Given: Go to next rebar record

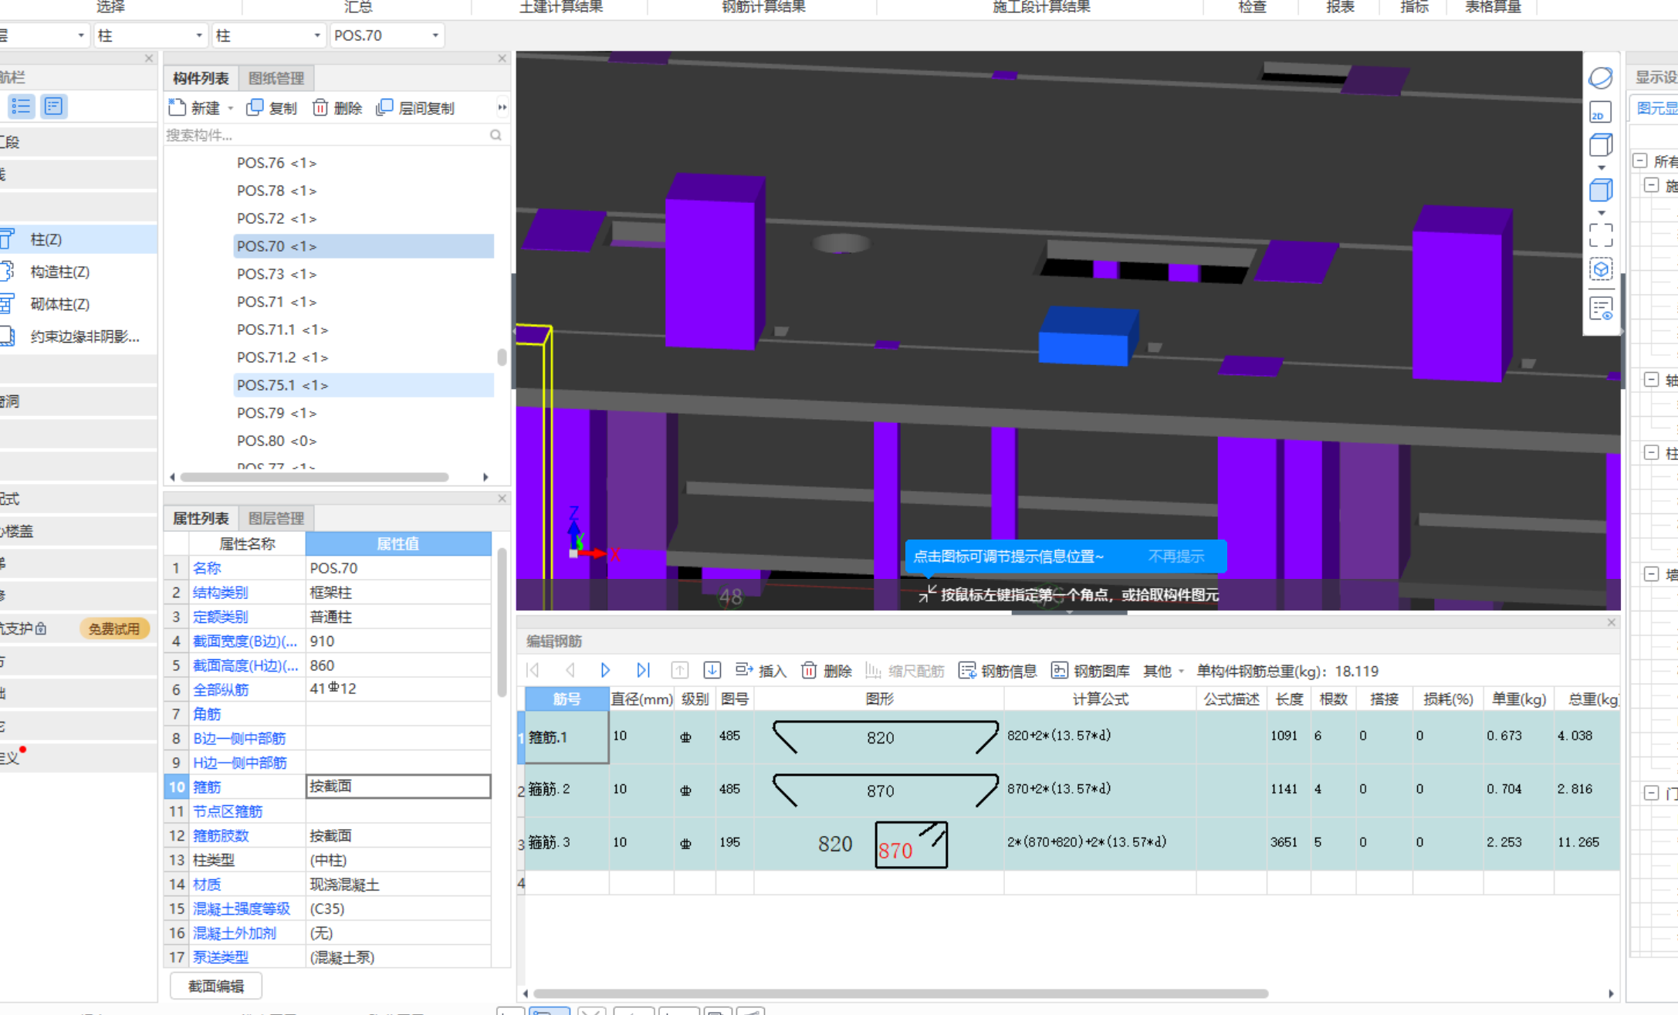Looking at the screenshot, I should tap(606, 670).
